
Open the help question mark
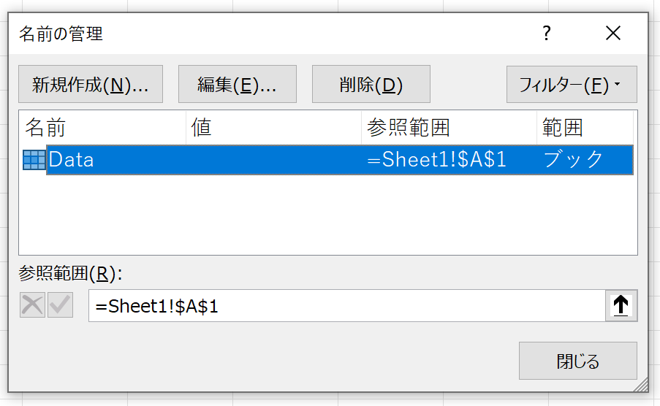547,33
